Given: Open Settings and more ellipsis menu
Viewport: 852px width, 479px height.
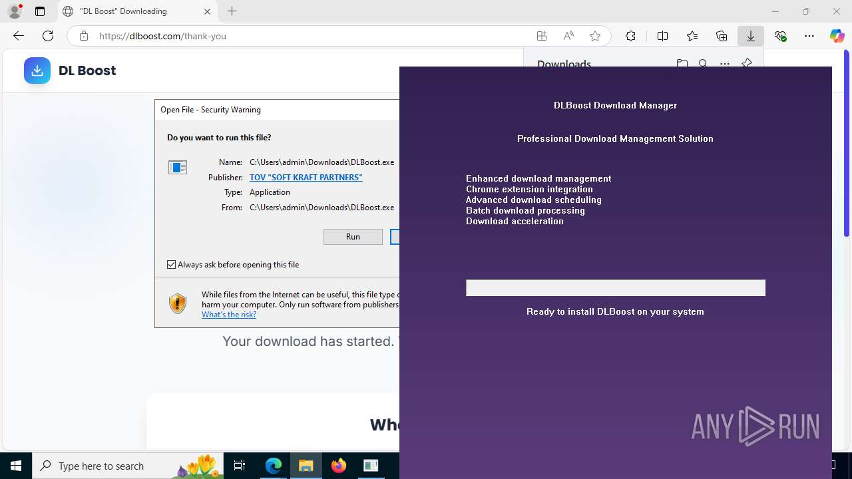Looking at the screenshot, I should coord(809,36).
